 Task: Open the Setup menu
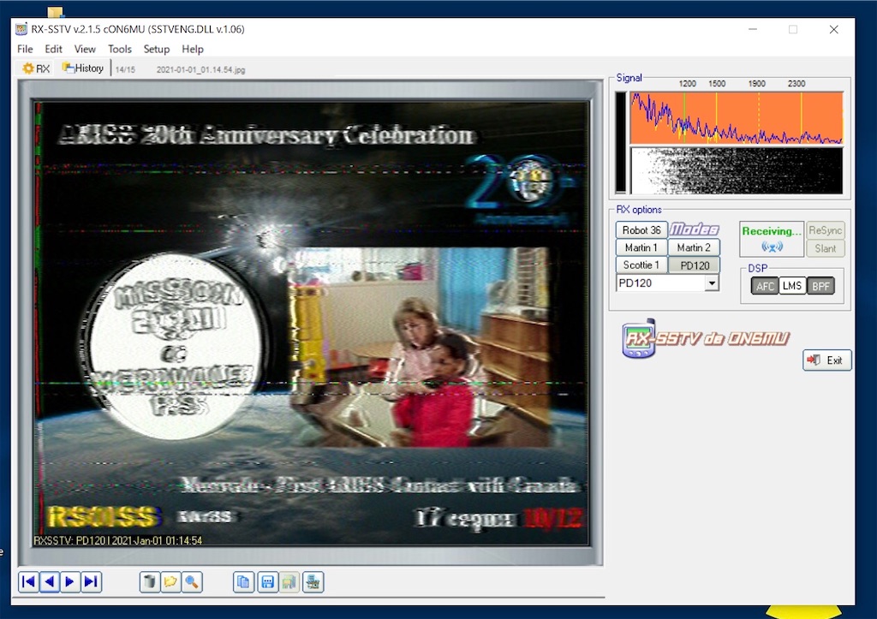pos(157,49)
